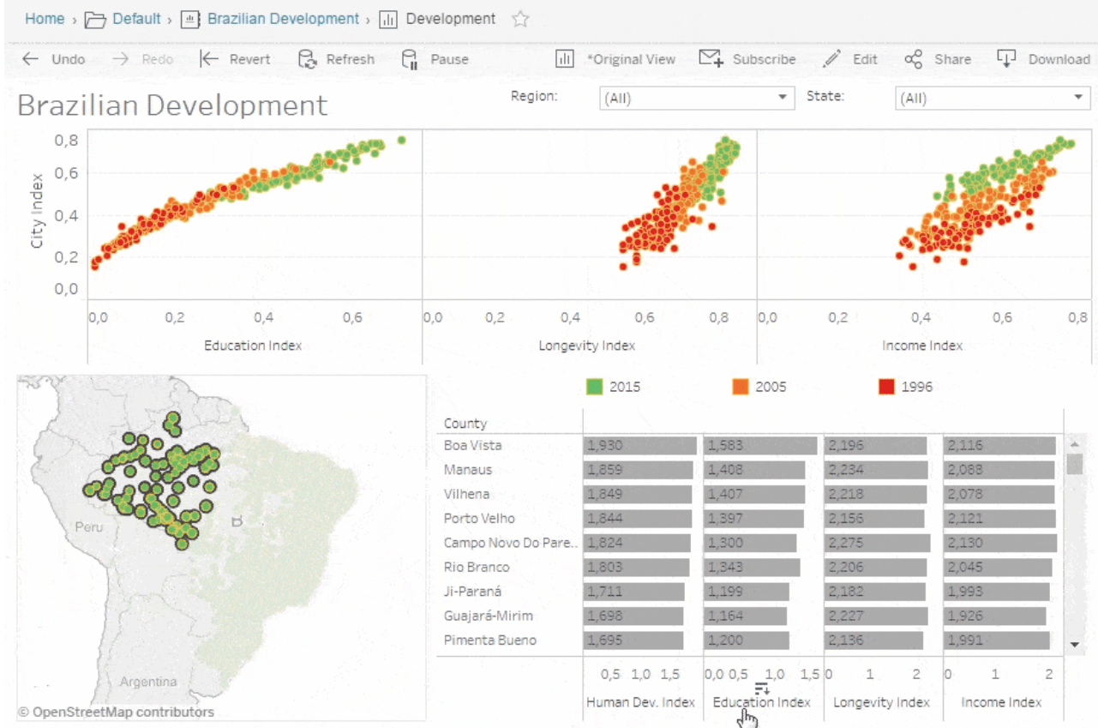1098x728 pixels.
Task: Click the Undo arrow icon
Action: point(31,59)
